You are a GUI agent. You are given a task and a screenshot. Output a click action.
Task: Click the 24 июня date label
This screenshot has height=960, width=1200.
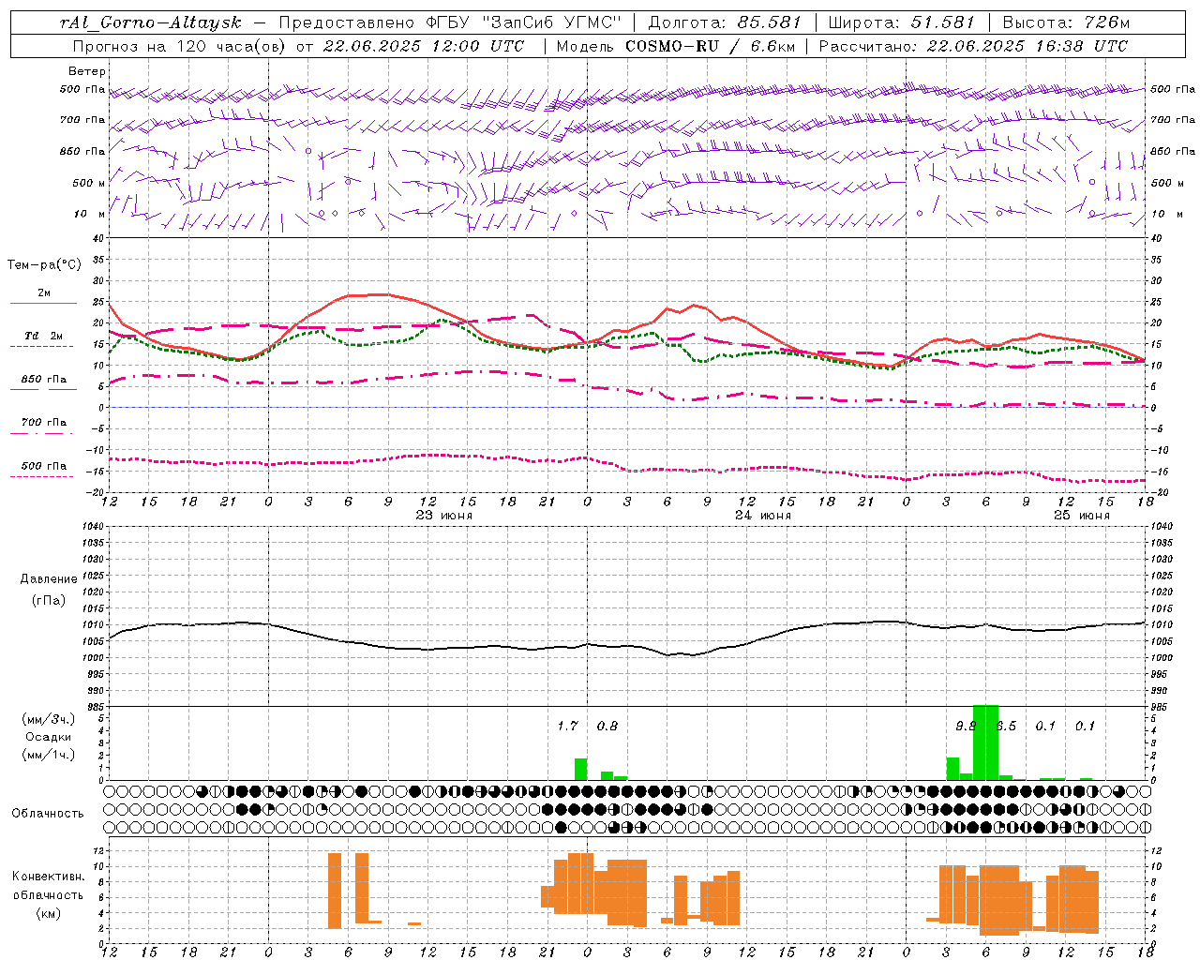pos(763,516)
